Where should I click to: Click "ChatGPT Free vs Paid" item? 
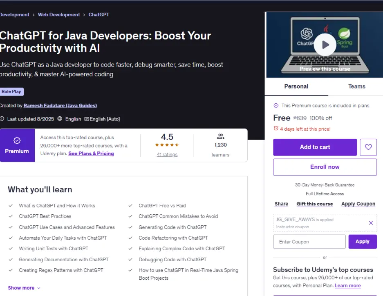162,206
